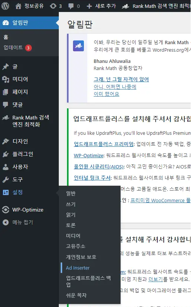This screenshot has width=191, height=307.
Task: Click the Rank Math icon in sidebar
Action: (6, 118)
